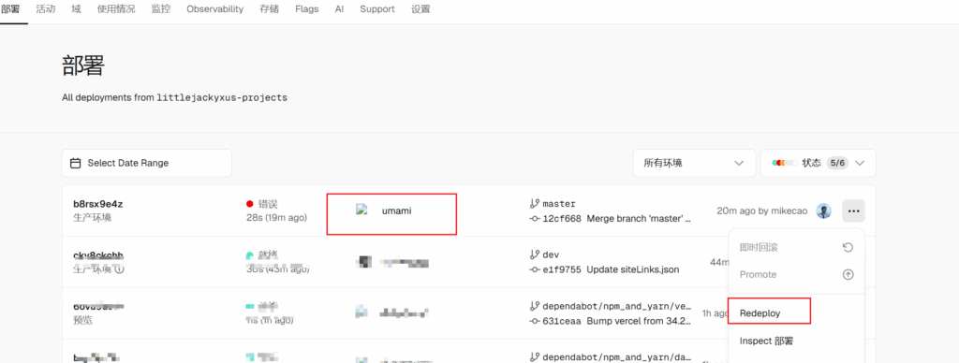The height and width of the screenshot is (363, 959).
Task: Open the 域 tab
Action: [76, 9]
